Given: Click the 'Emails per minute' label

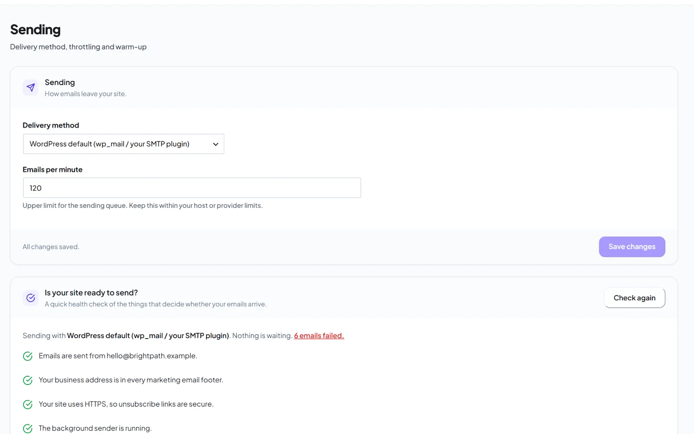Looking at the screenshot, I should coord(52,170).
